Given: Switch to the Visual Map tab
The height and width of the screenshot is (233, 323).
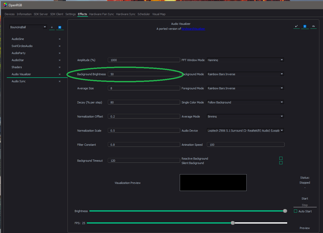Looking at the screenshot, I should (x=159, y=14).
